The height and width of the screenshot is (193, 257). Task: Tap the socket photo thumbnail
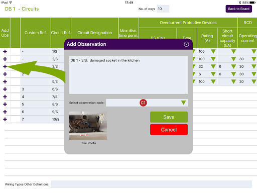click(88, 126)
